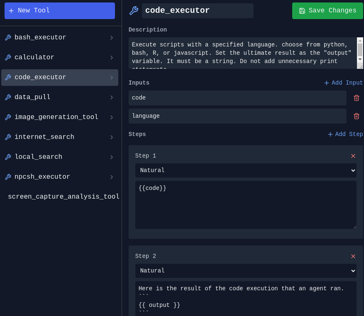The width and height of the screenshot is (364, 316).
Task: Click the Step 2 heading text
Action: [146, 256]
